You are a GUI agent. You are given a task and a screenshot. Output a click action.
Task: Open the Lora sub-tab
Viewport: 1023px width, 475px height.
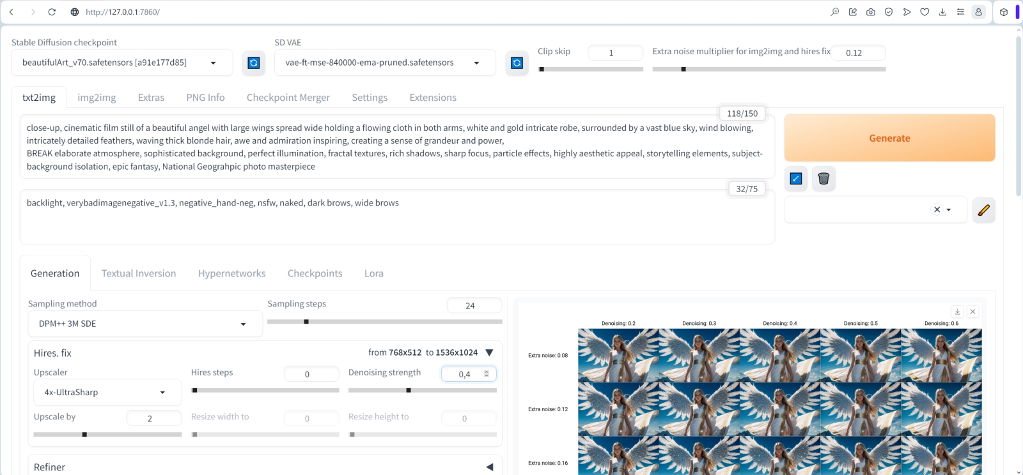[x=374, y=273]
